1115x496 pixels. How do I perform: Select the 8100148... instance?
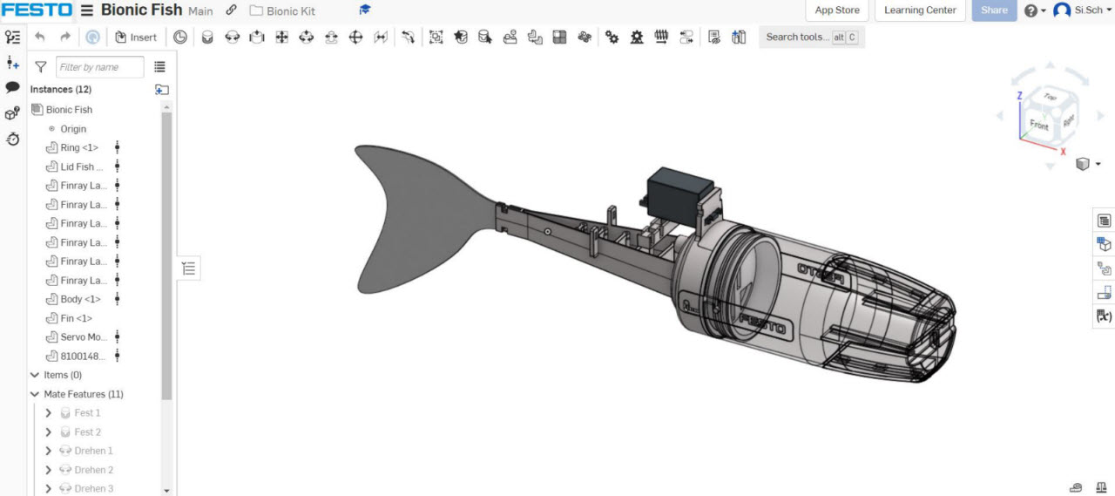click(74, 356)
